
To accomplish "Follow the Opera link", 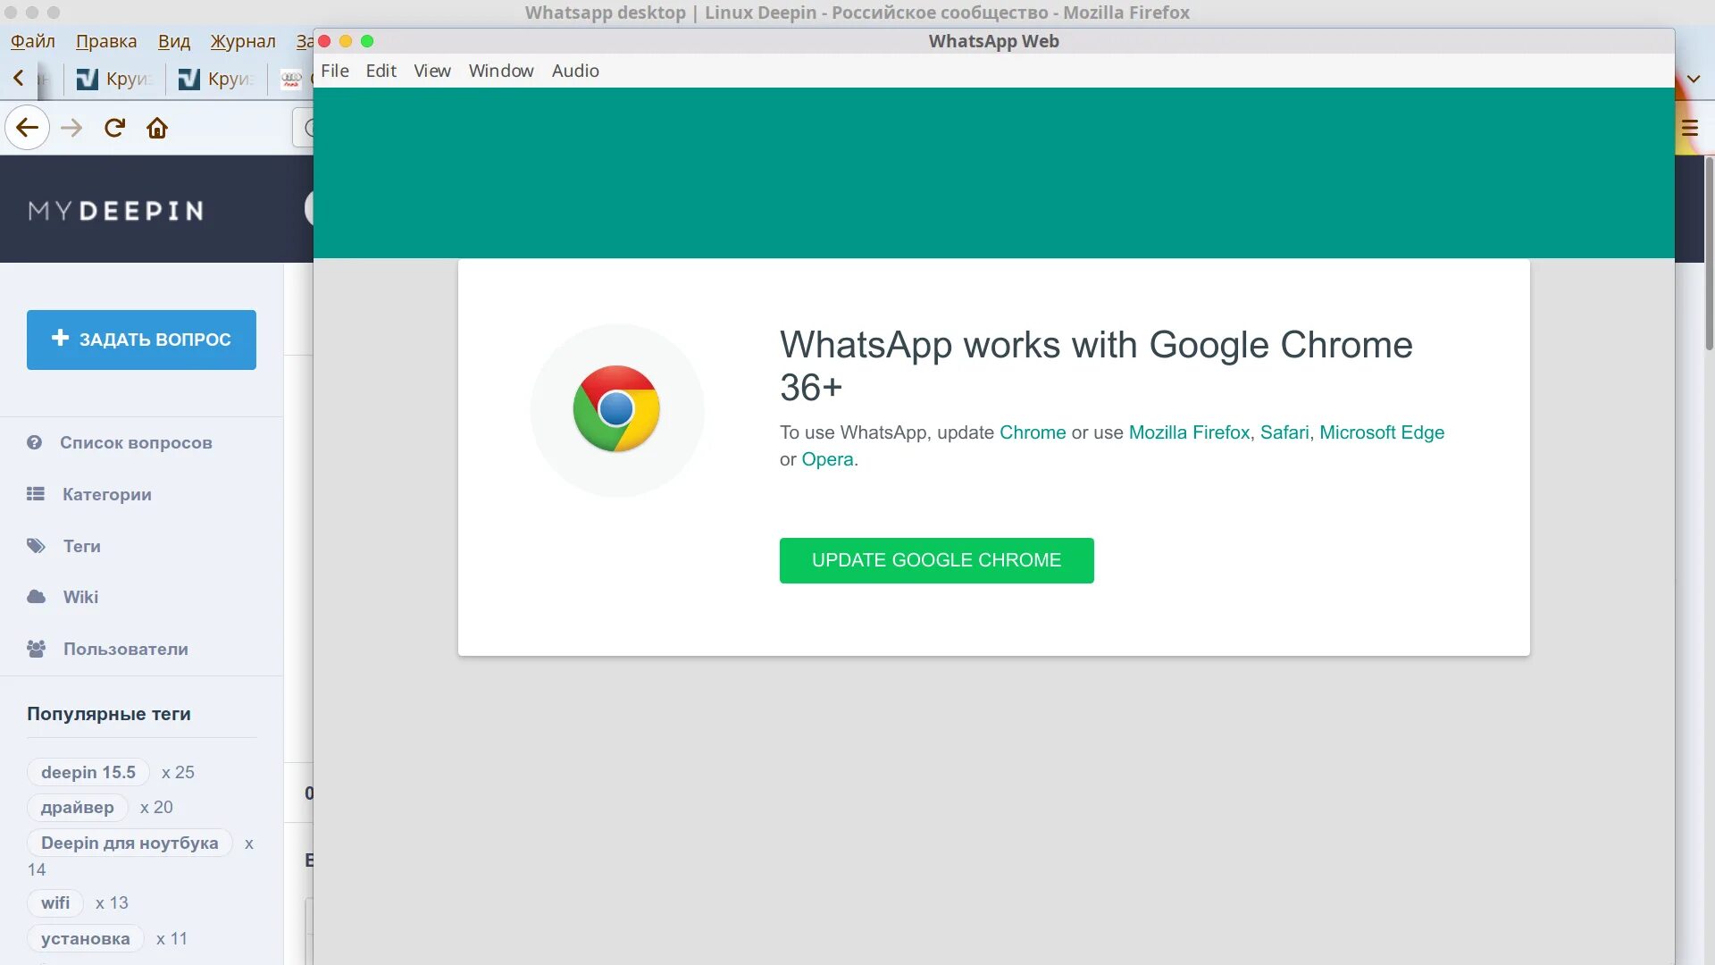I will coord(827,459).
